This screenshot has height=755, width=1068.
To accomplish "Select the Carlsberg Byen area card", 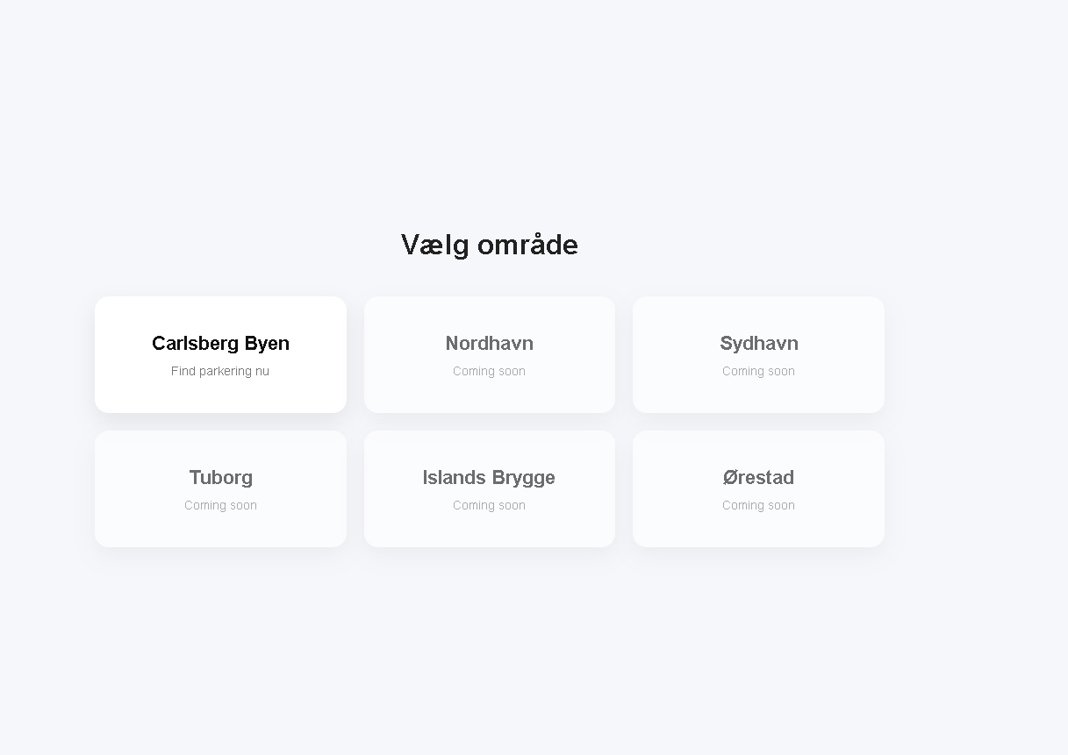I will tap(220, 354).
